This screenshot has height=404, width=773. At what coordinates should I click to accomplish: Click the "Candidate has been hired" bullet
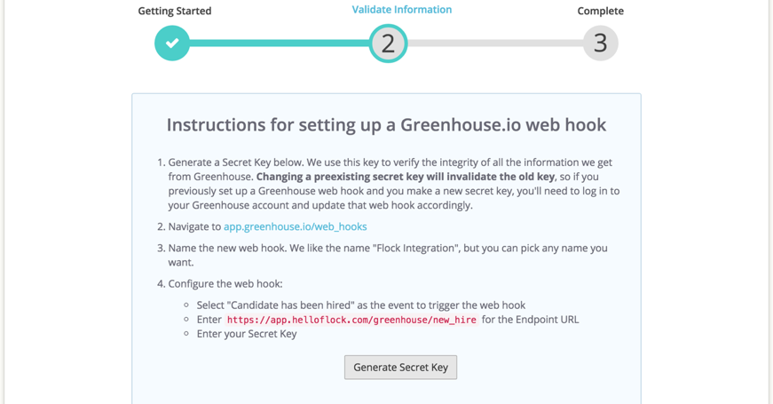click(x=361, y=305)
